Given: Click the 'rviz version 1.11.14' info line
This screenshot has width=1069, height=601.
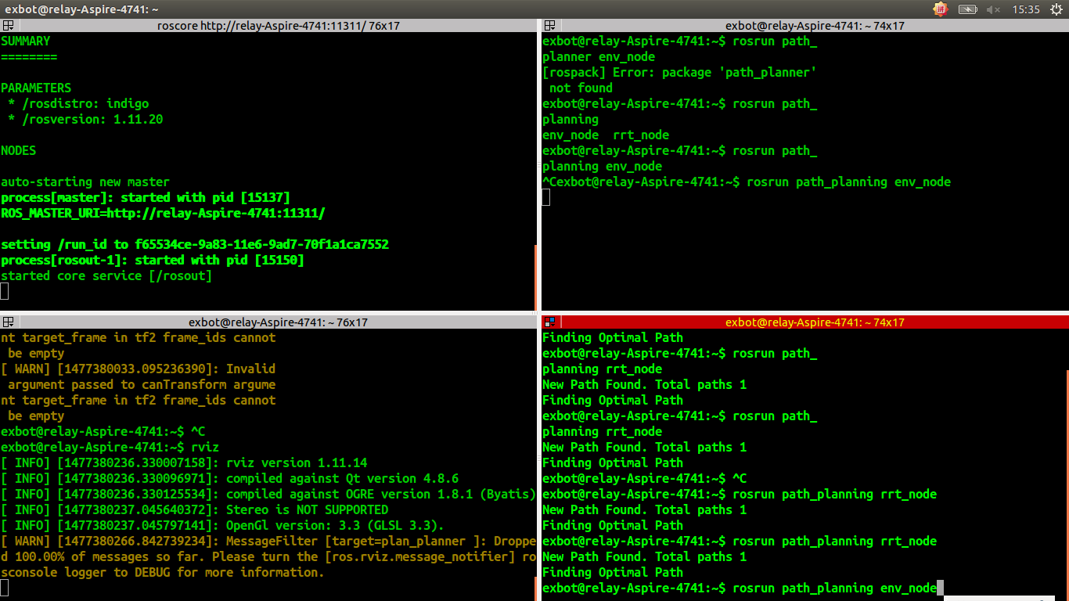Looking at the screenshot, I should pos(184,462).
